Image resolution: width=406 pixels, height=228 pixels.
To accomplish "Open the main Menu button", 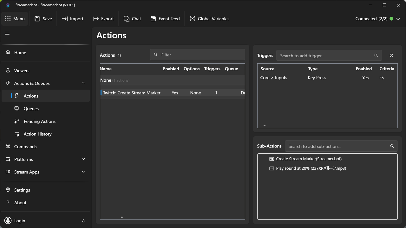I will tap(15, 19).
